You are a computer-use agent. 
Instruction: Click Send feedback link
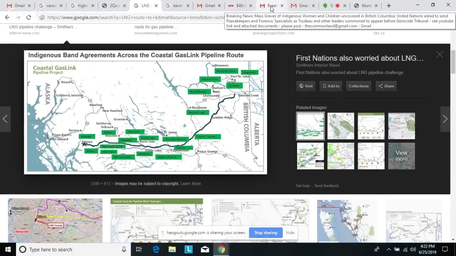point(326,186)
